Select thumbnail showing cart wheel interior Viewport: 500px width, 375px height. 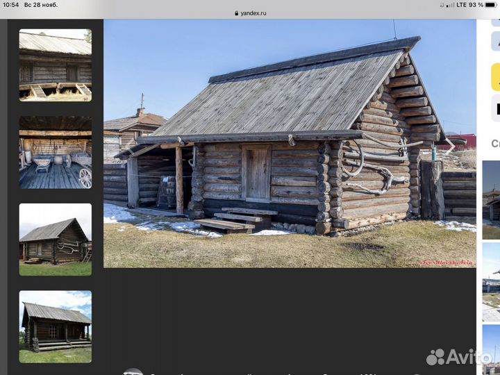click(55, 152)
